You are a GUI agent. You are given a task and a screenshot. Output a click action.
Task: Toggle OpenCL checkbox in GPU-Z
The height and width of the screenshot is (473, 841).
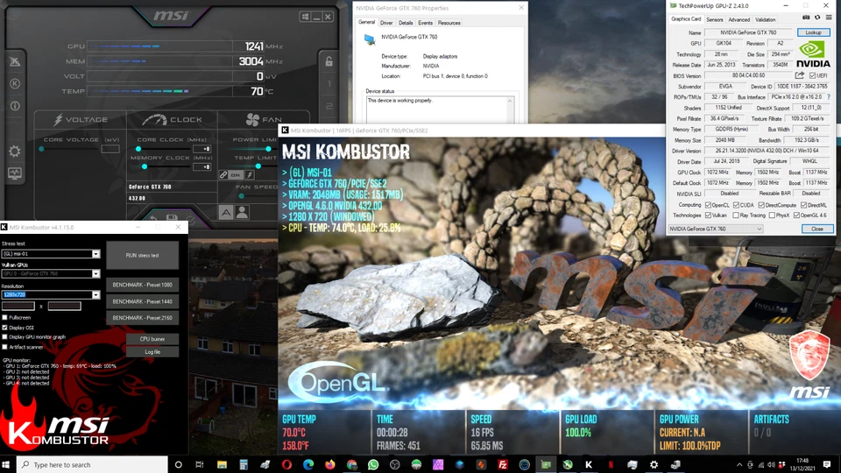(708, 205)
